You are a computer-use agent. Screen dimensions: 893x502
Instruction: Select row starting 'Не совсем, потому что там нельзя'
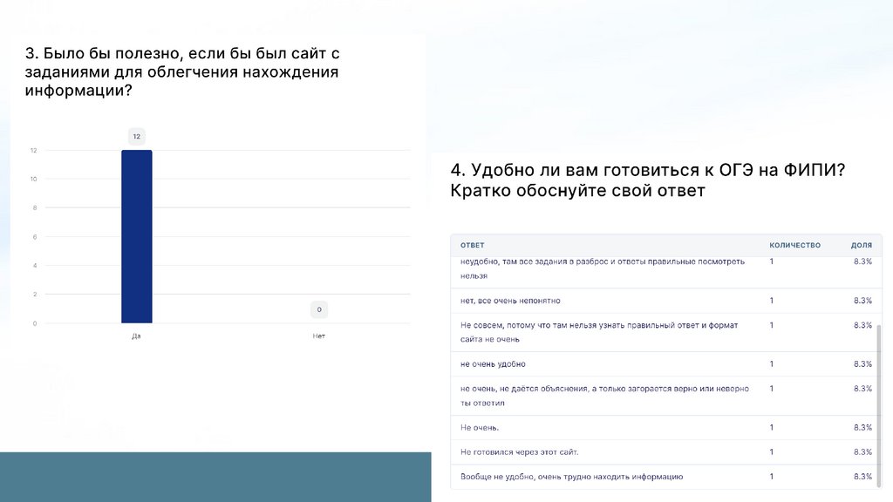[x=665, y=332]
